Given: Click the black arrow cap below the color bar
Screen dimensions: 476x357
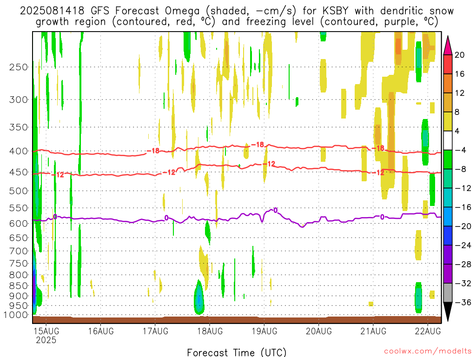Looking at the screenshot, I should point(448,312).
